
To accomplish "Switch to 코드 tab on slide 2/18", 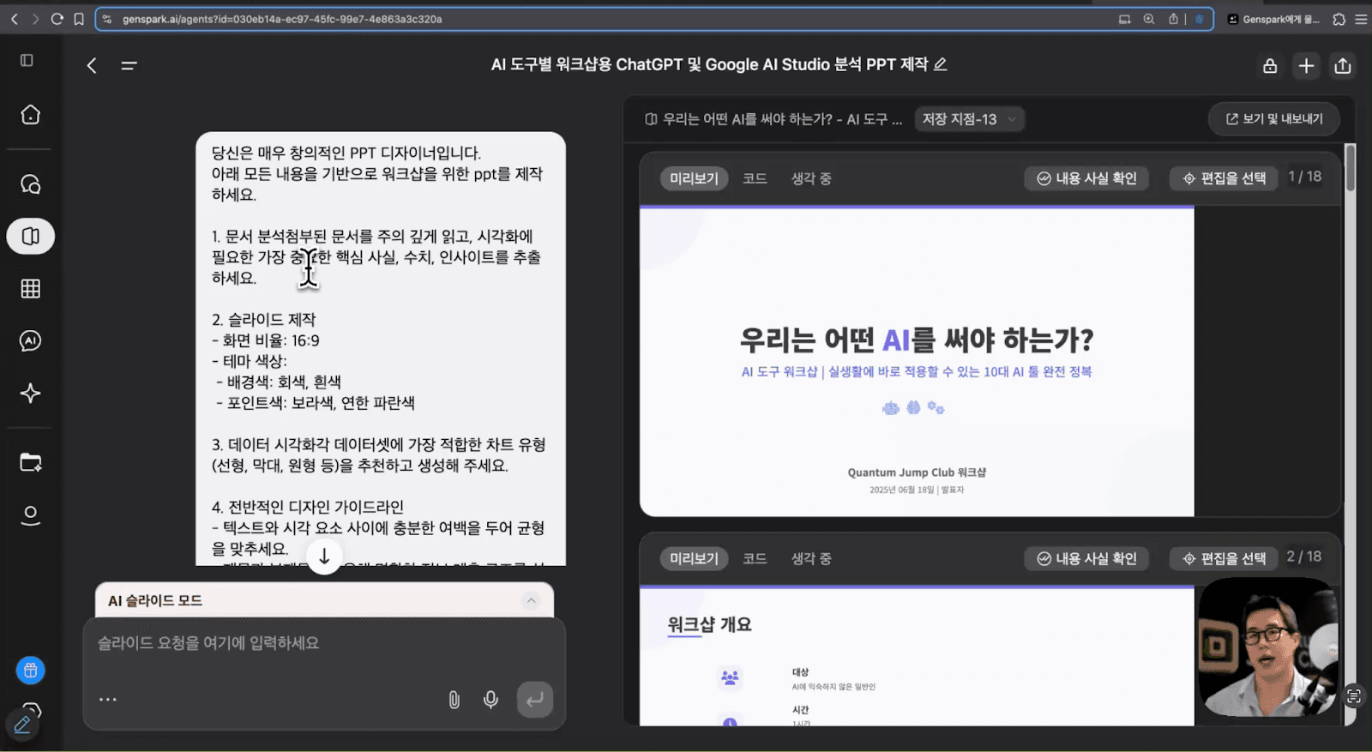I will coord(755,558).
